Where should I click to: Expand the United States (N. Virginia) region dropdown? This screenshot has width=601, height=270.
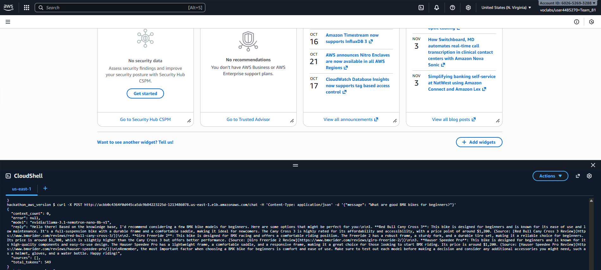click(x=506, y=8)
